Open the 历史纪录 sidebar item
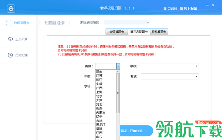222x140 pixels. (x=18, y=55)
